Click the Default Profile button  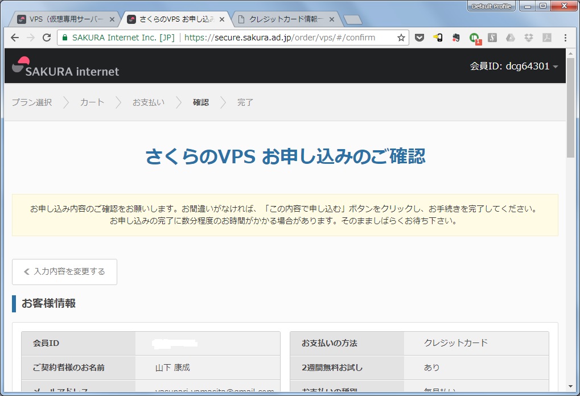pos(491,6)
